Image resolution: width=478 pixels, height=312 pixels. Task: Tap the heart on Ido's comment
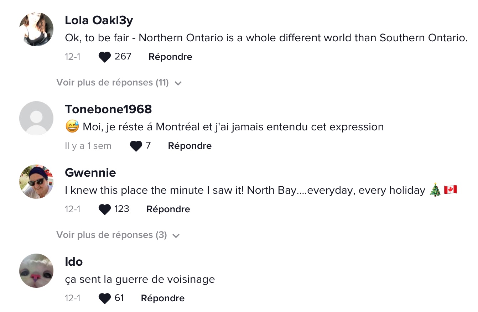click(x=104, y=298)
